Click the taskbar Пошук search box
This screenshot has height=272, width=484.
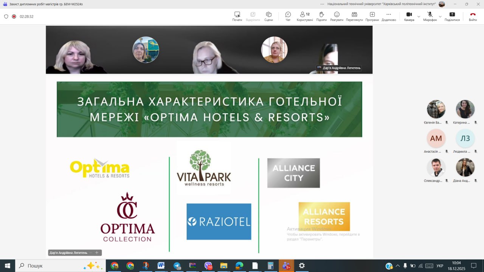pos(60,266)
